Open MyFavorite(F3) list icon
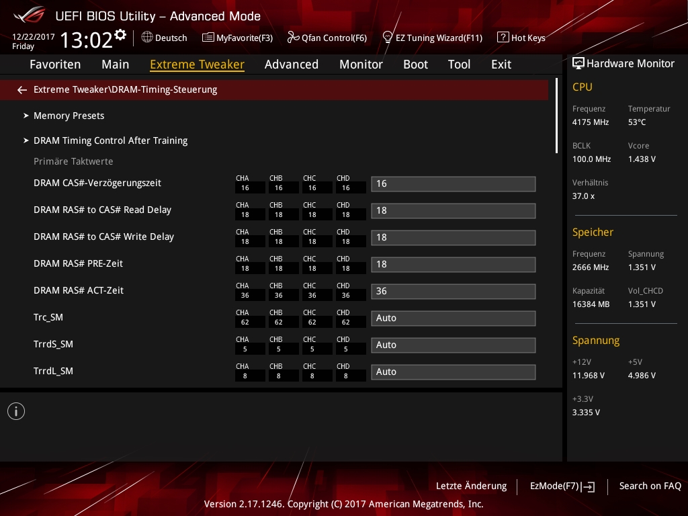The height and width of the screenshot is (516, 688). pos(208,38)
